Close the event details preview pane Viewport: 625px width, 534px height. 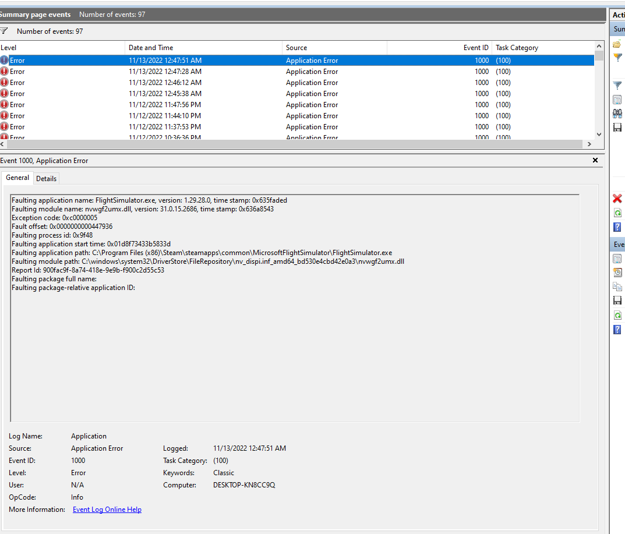tap(595, 160)
